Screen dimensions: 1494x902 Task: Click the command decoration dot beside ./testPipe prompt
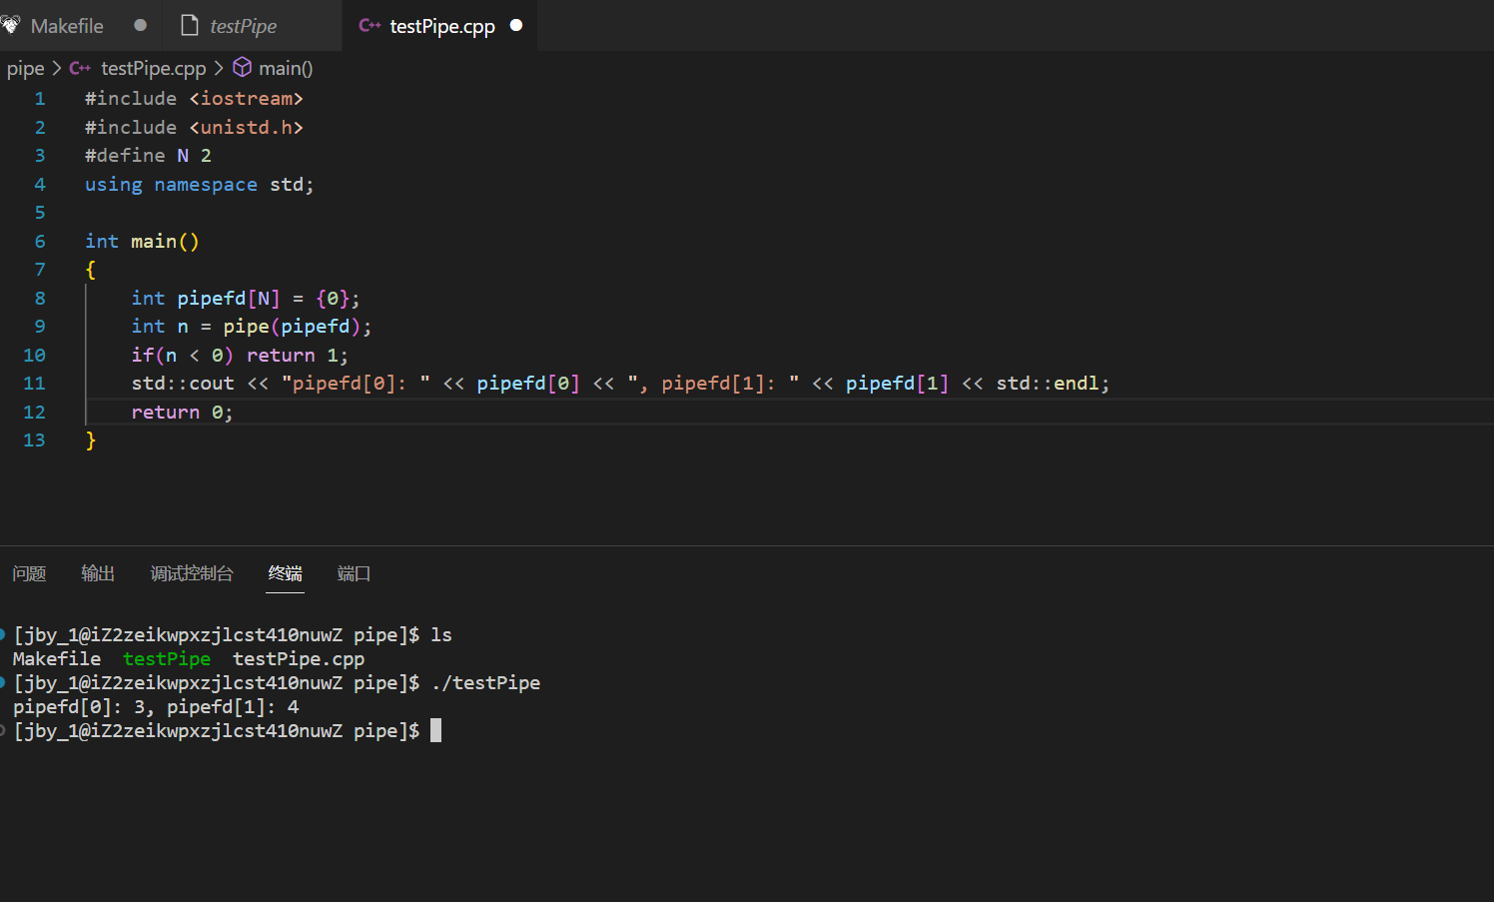point(2,682)
